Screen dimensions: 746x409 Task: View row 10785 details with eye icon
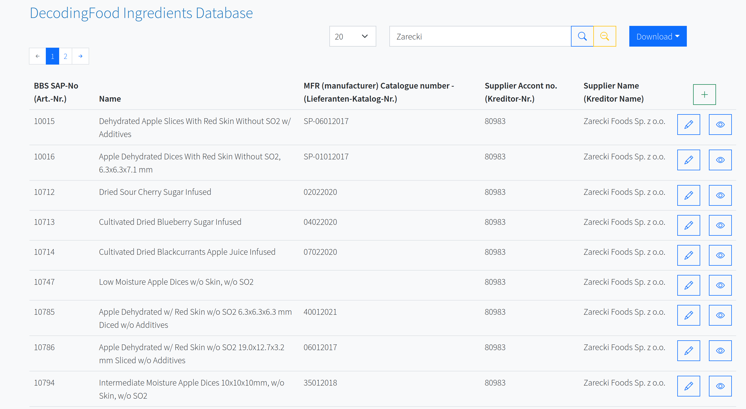click(x=720, y=315)
